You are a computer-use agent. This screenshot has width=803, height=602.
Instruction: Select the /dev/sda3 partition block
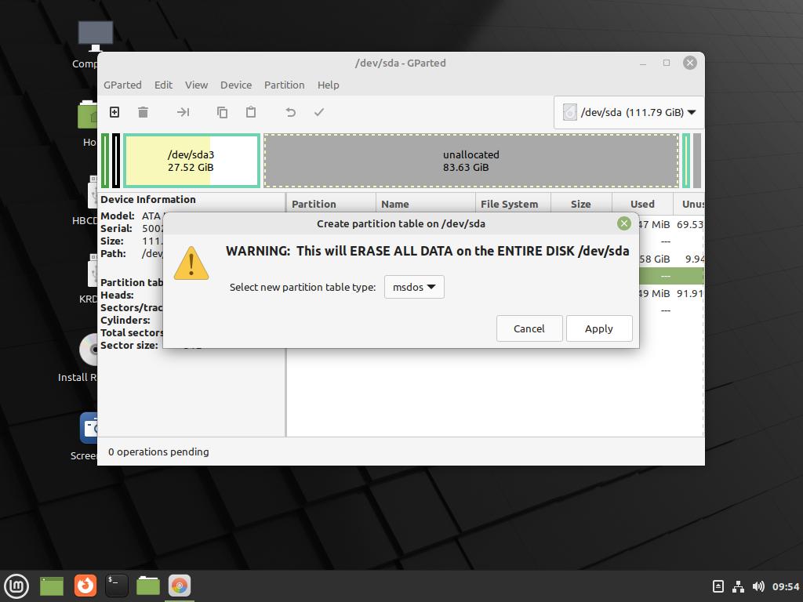point(191,161)
